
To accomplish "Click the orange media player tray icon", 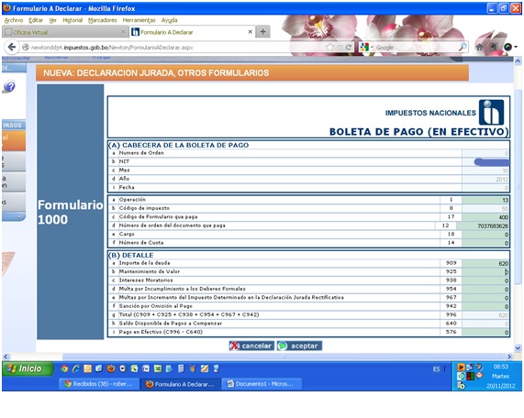I will (x=461, y=368).
